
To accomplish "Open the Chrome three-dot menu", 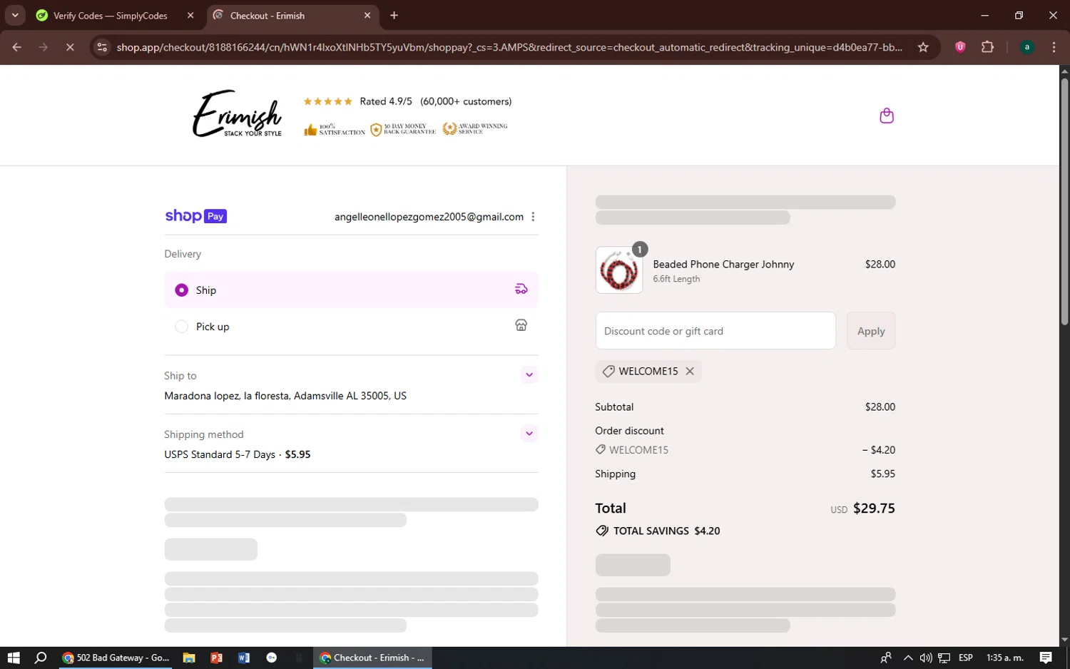I will point(1054,47).
